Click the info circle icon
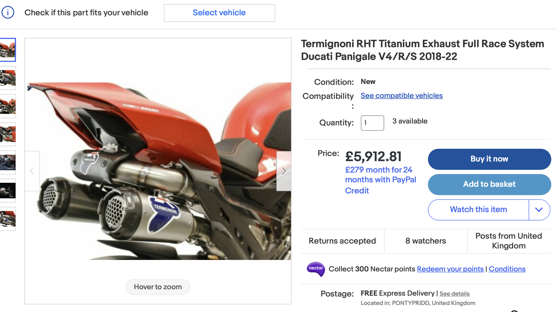This screenshot has height=312, width=557. coord(8,13)
